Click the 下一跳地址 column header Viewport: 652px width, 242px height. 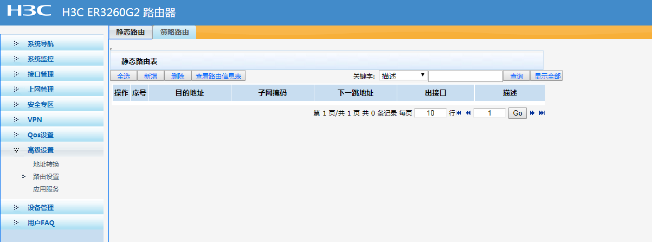click(356, 93)
